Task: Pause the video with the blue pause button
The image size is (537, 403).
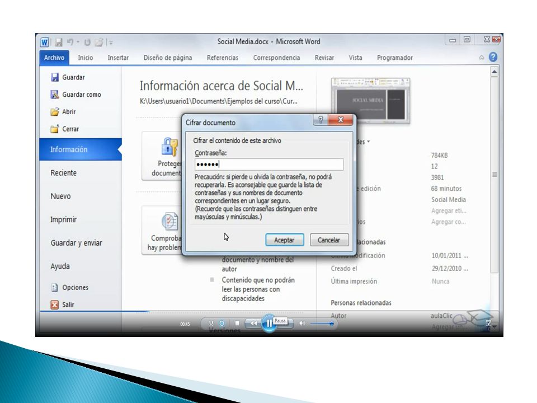Action: click(x=269, y=323)
